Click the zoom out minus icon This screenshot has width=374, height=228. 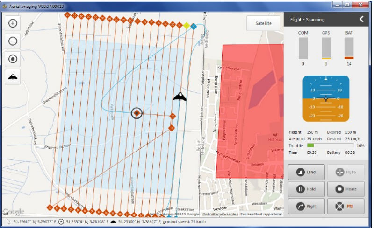point(13,41)
